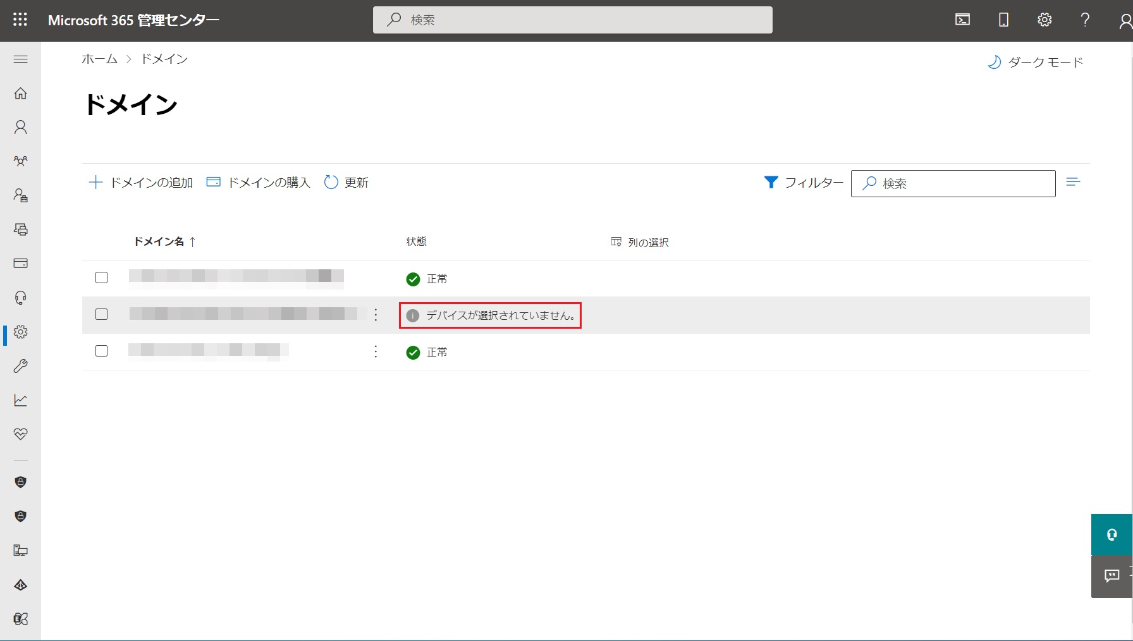
Task: Click the Home icon in sidebar
Action: pos(21,94)
